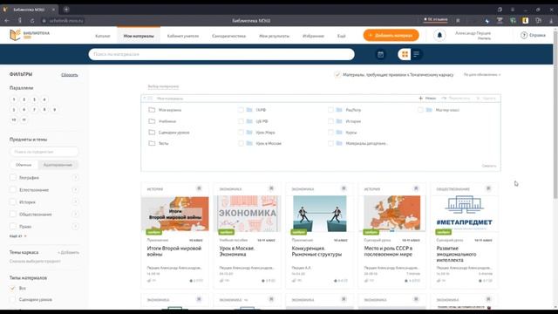Screen dimensions: 558x314
Task: Select the Обычные subjects toggle
Action: tap(24, 165)
